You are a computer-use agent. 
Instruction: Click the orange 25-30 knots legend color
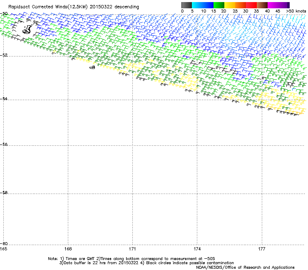coord(241,5)
